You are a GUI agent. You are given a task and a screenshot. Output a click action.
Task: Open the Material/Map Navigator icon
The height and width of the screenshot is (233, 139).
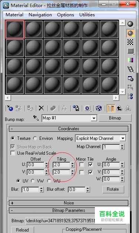pos(130,96)
